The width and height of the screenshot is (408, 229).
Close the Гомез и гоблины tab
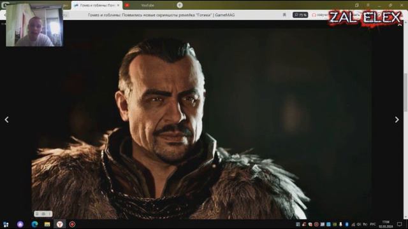click(x=119, y=5)
